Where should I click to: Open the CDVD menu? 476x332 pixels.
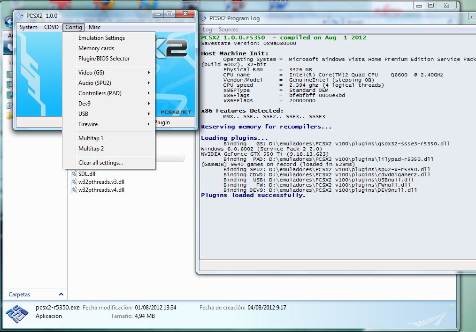(51, 27)
